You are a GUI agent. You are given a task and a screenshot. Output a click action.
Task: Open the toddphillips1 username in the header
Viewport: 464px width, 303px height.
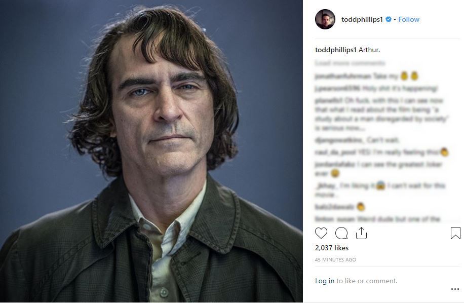(x=362, y=20)
